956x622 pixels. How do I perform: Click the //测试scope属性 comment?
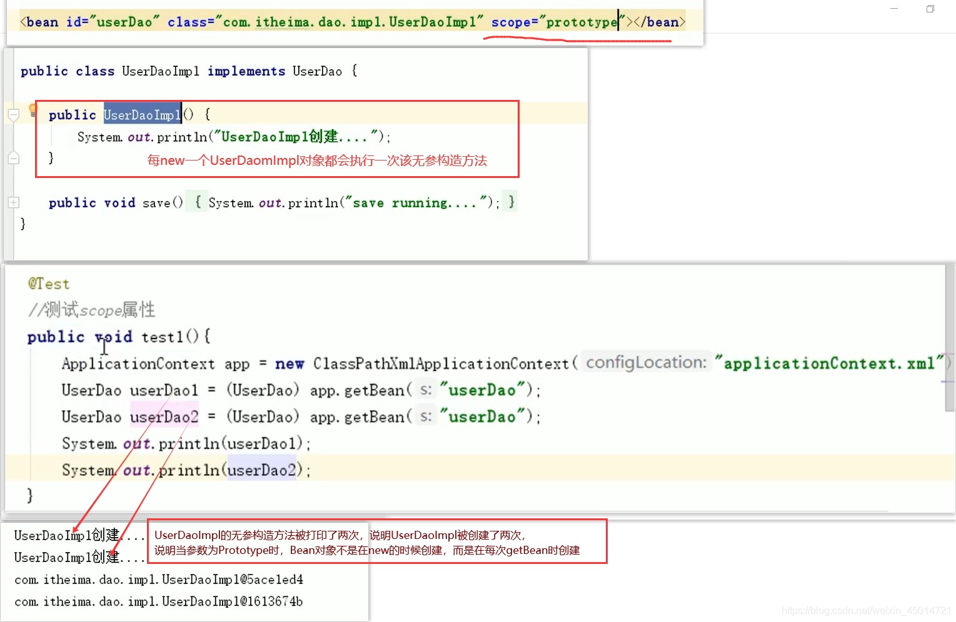(91, 310)
